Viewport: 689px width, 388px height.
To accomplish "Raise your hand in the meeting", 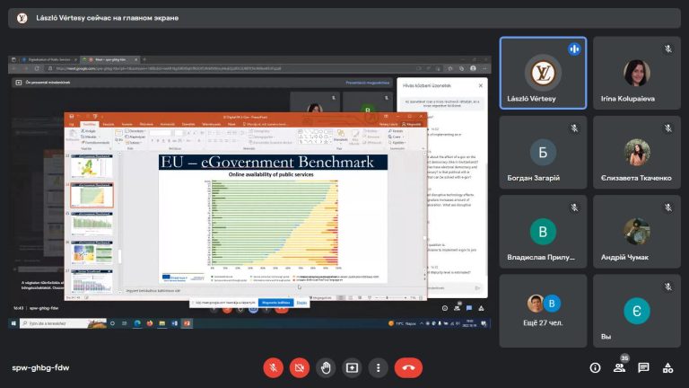I will tap(326, 367).
